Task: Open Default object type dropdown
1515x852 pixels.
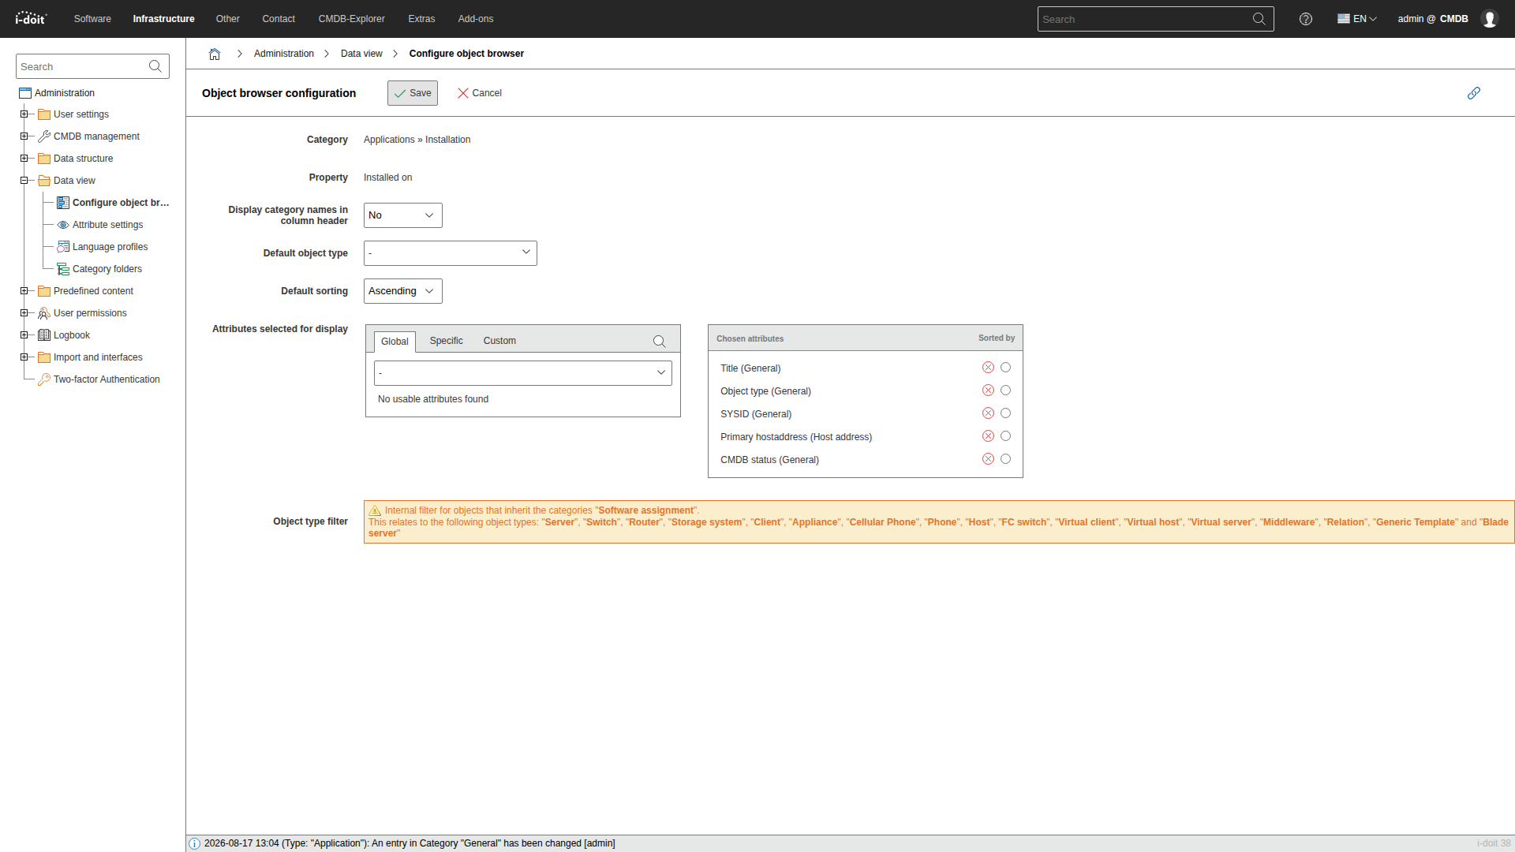Action: pyautogui.click(x=451, y=253)
